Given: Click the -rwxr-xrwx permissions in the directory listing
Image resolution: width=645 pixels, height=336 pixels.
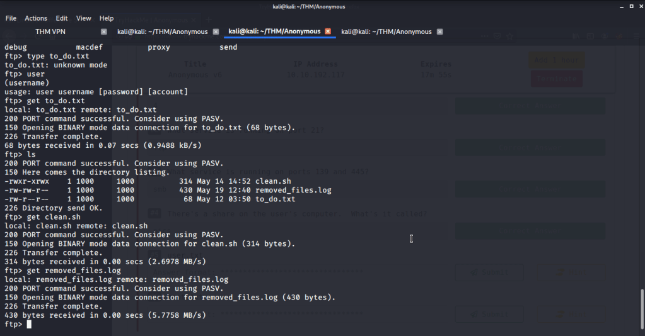Looking at the screenshot, I should click(28, 181).
